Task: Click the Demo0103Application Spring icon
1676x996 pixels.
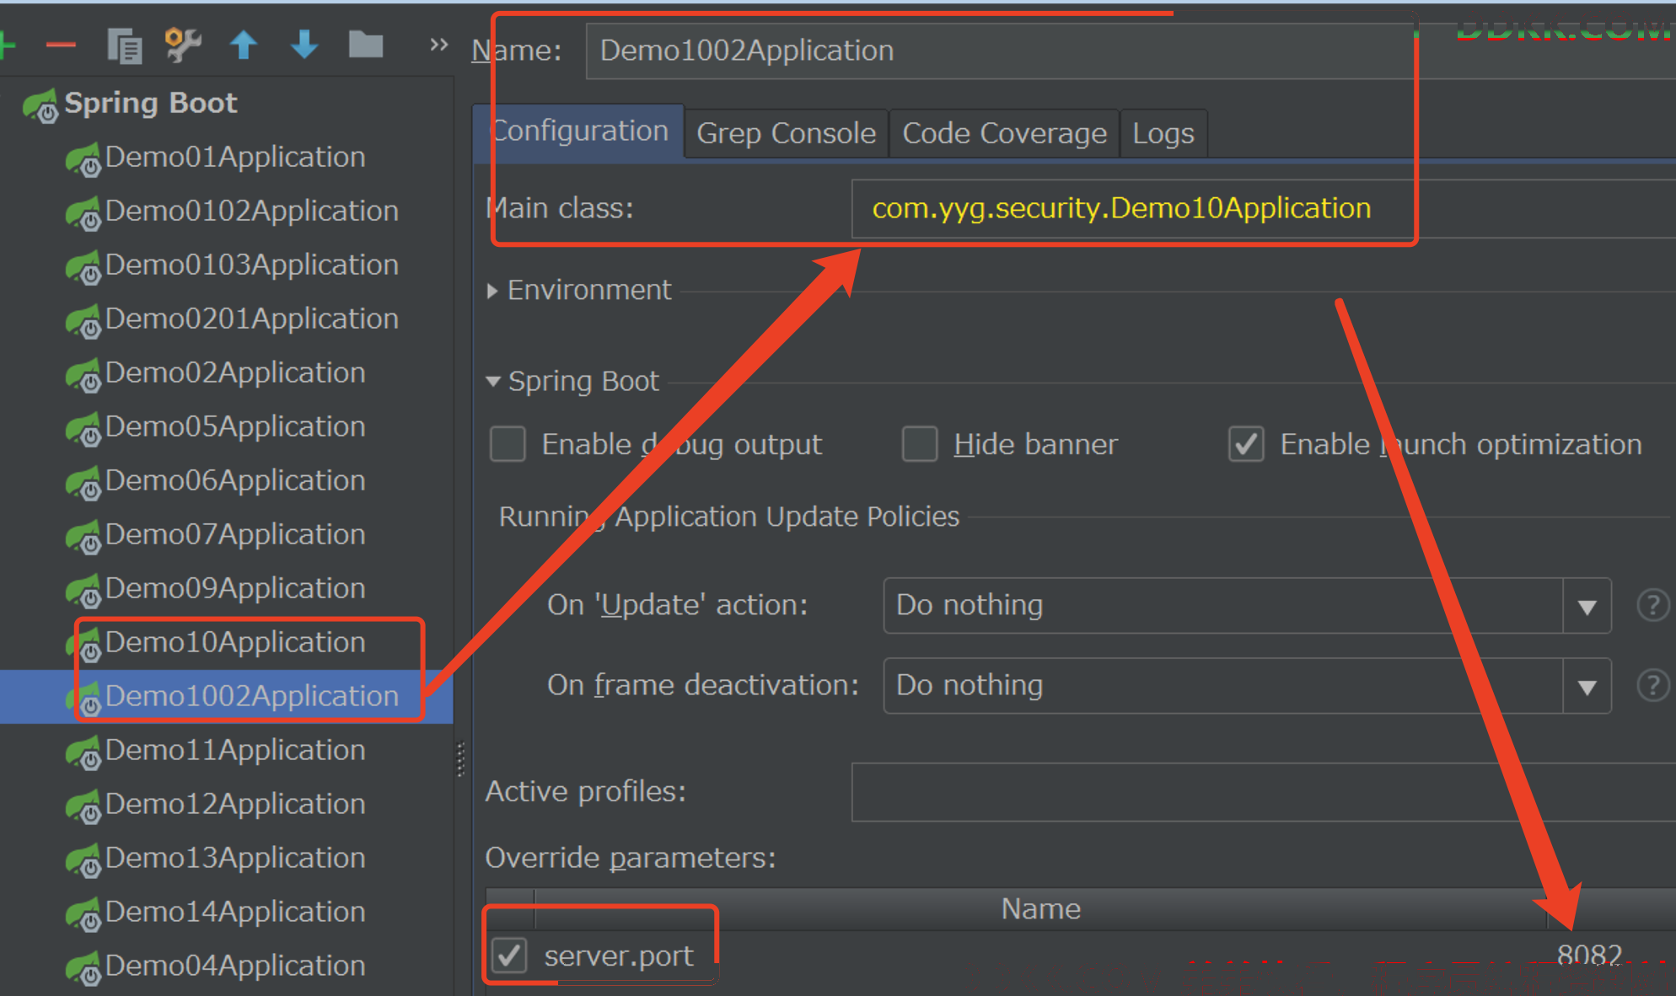Action: 83,267
